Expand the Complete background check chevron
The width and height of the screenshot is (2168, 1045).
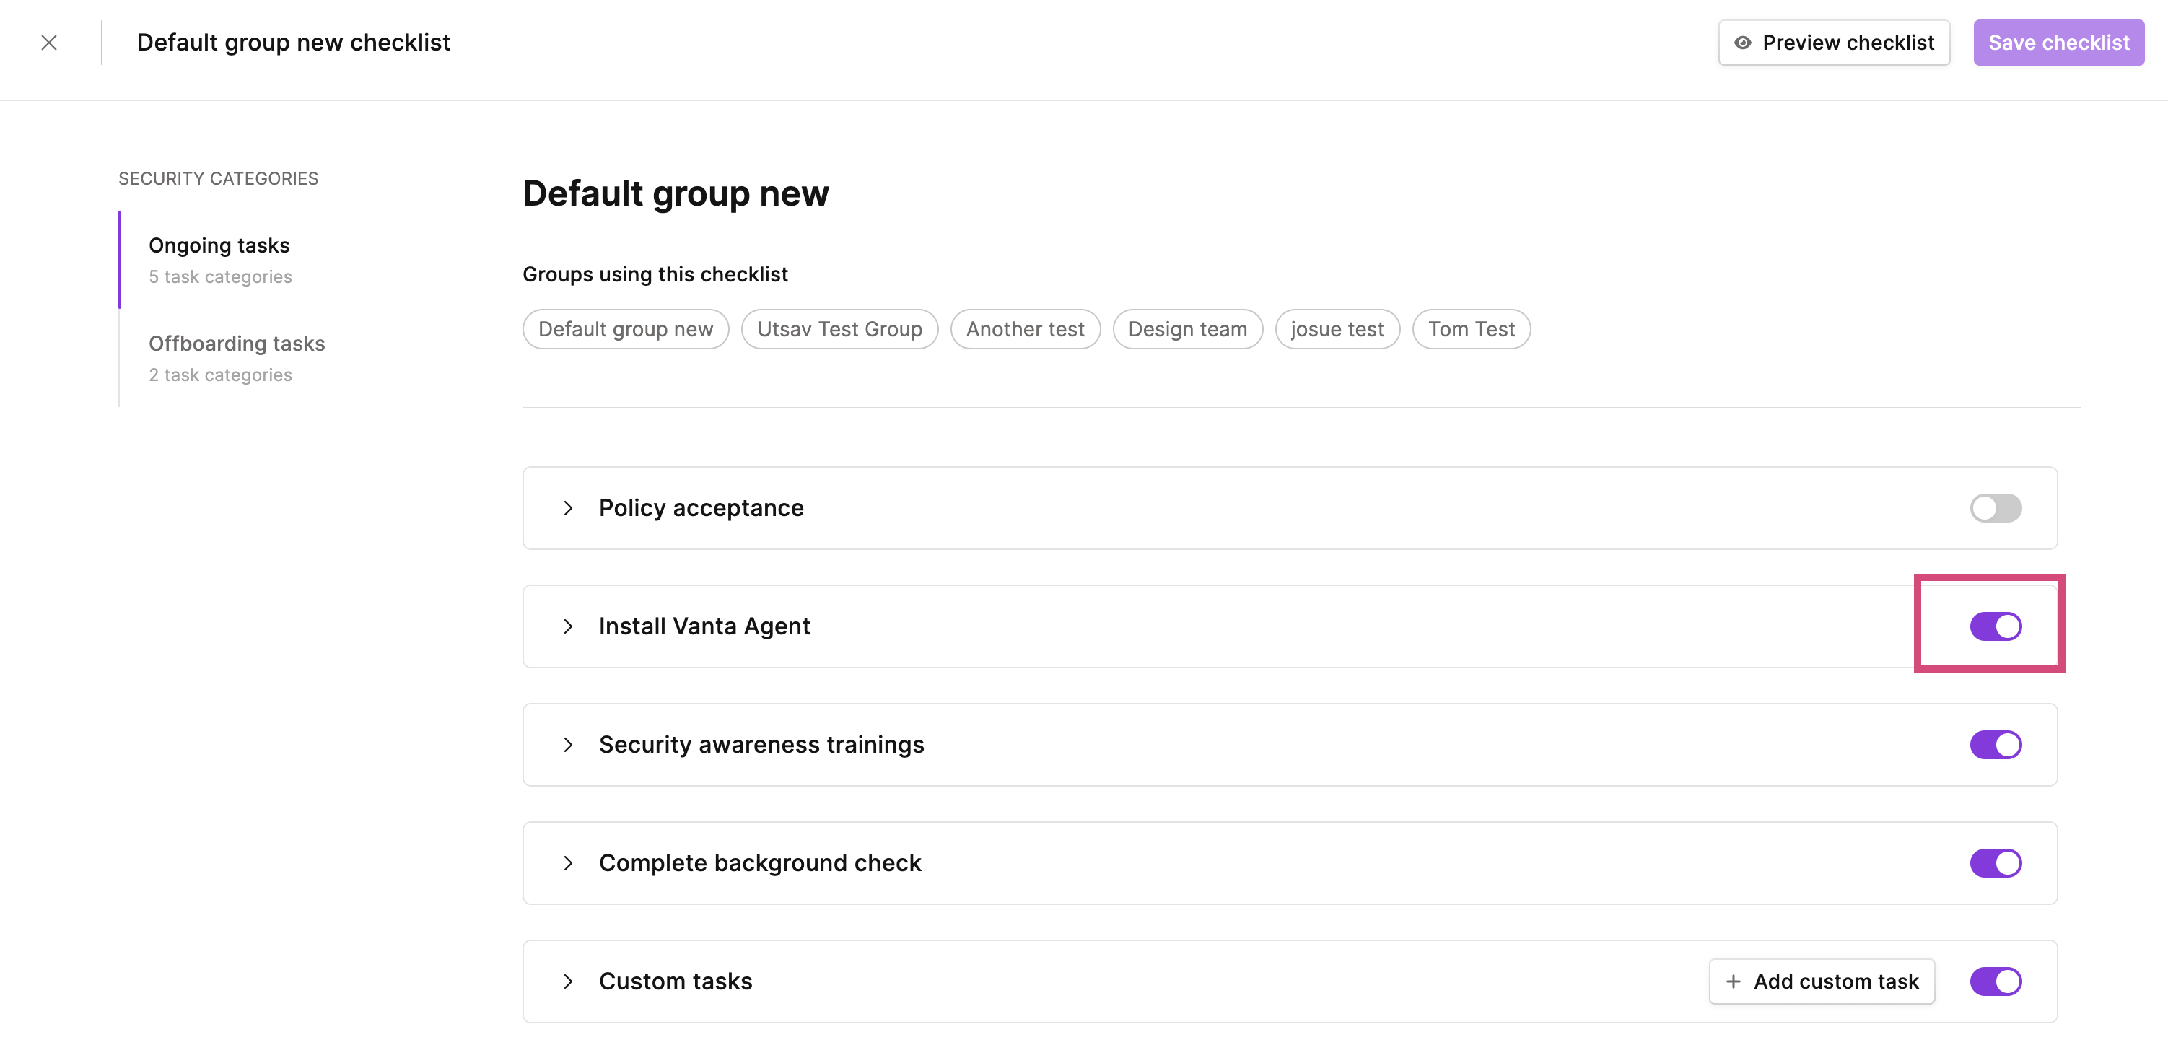pyautogui.click(x=568, y=863)
